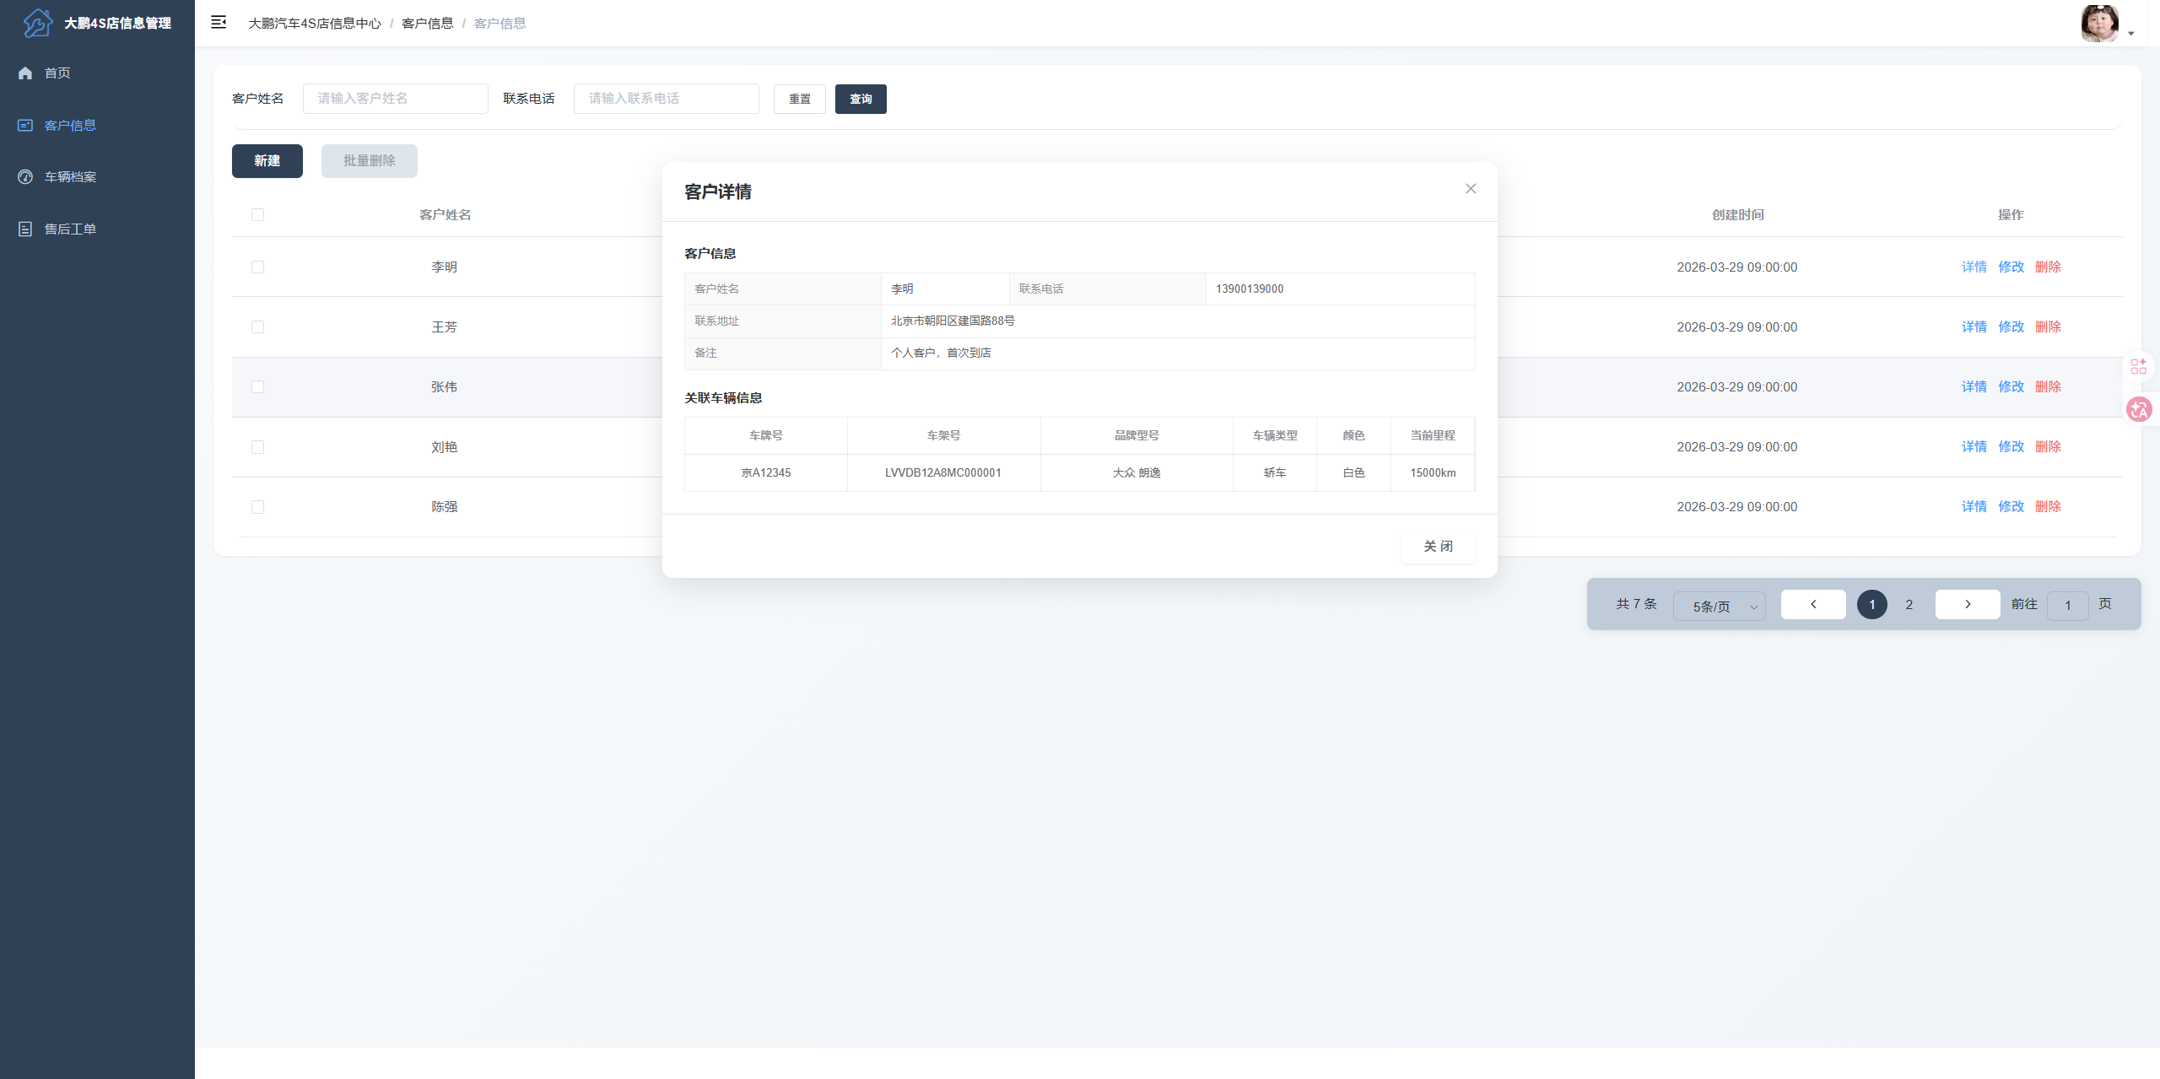Screen dimensions: 2160x1079
Task: Click phone number 13900139000 value
Action: [x=1250, y=289]
